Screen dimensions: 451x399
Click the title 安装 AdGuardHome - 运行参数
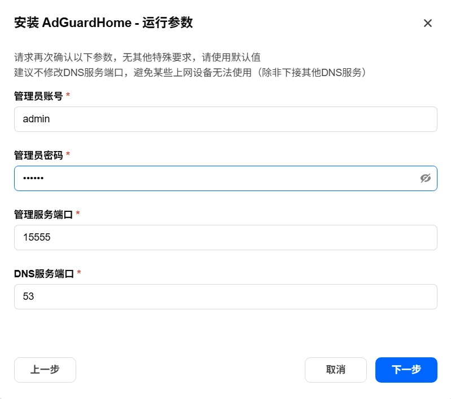point(103,23)
